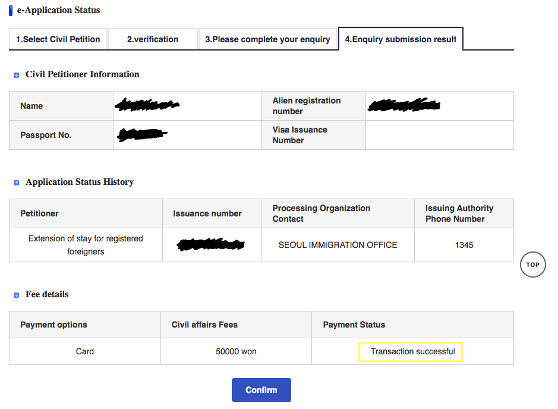The image size is (558, 409).
Task: Go to 3.Please complete your enquiry tab
Action: click(x=267, y=39)
